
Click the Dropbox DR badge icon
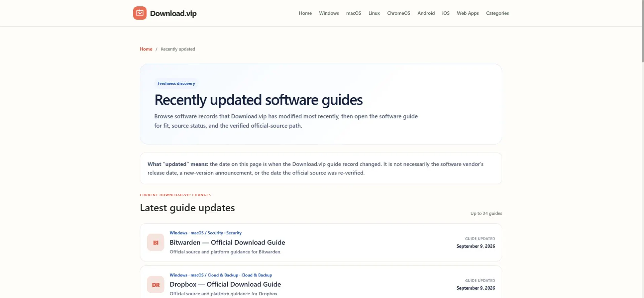[155, 285]
